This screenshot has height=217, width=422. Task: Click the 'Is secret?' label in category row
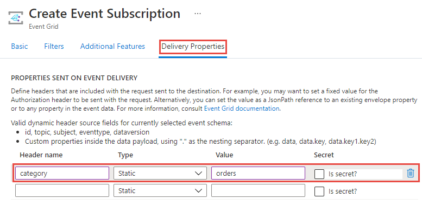343,174
